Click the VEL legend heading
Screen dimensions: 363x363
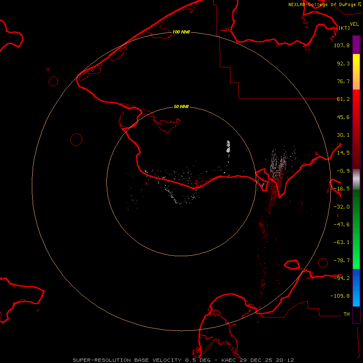pos(354,24)
